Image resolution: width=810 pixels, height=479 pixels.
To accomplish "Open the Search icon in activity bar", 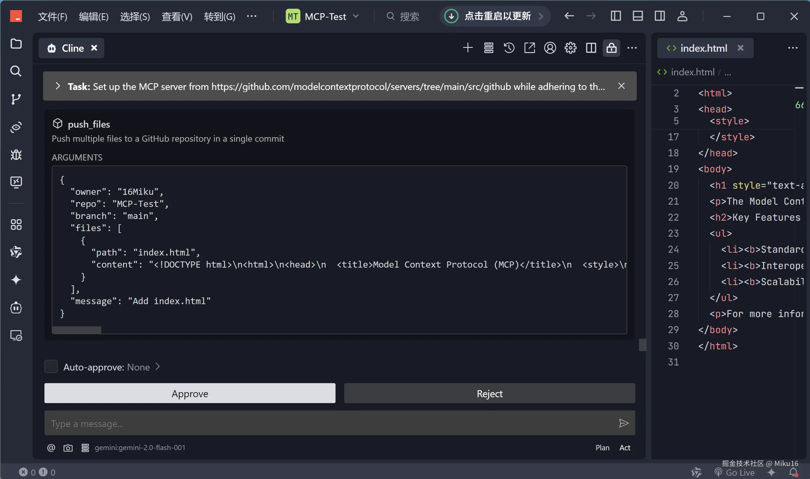I will coord(16,71).
